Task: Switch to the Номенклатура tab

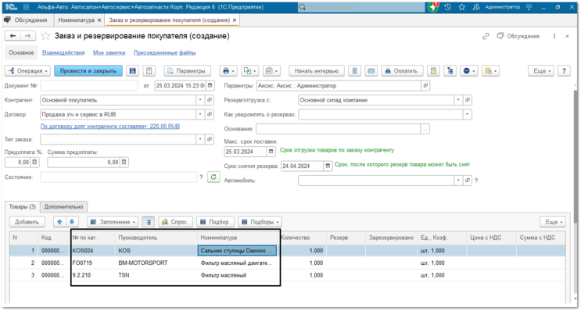Action: (x=77, y=20)
